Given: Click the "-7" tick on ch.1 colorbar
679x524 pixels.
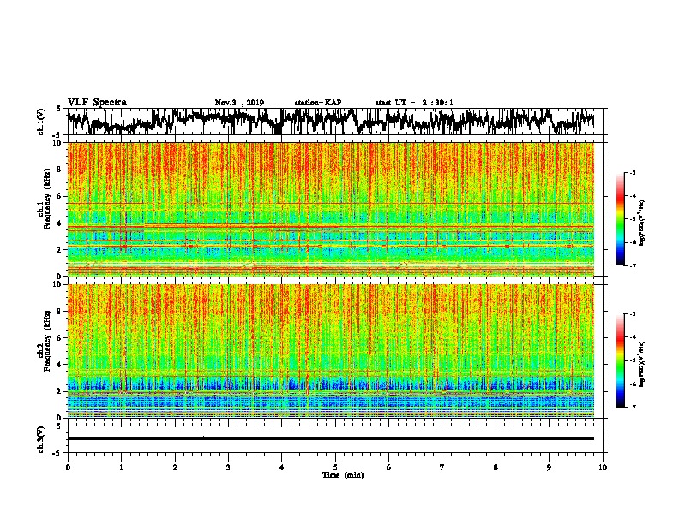Looking at the screenshot, I should [x=632, y=265].
